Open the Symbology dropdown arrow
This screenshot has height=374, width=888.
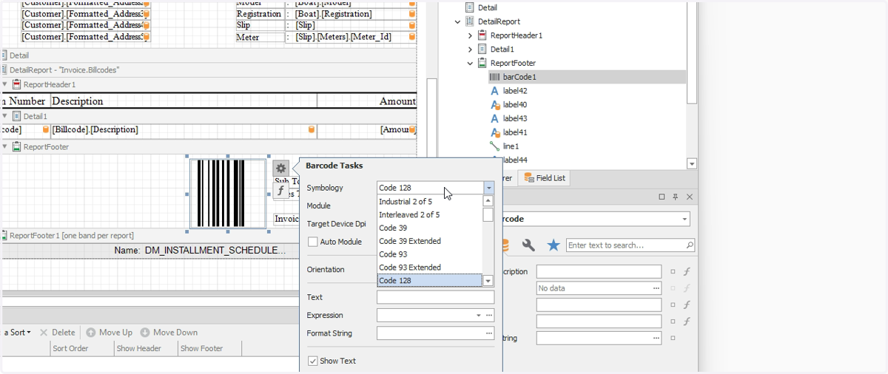click(x=488, y=188)
